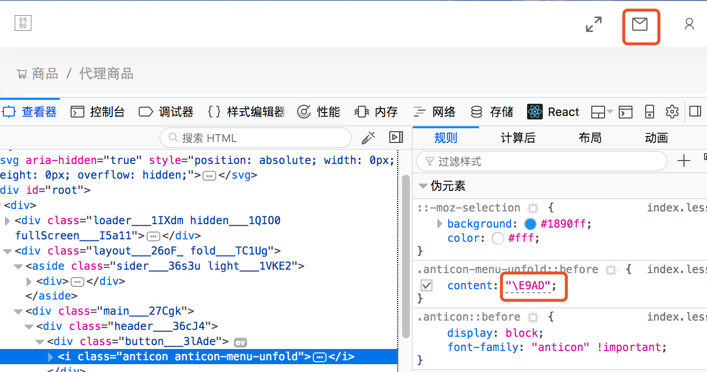Pick a color with the eyedropper icon
The width and height of the screenshot is (707, 372).
[368, 138]
